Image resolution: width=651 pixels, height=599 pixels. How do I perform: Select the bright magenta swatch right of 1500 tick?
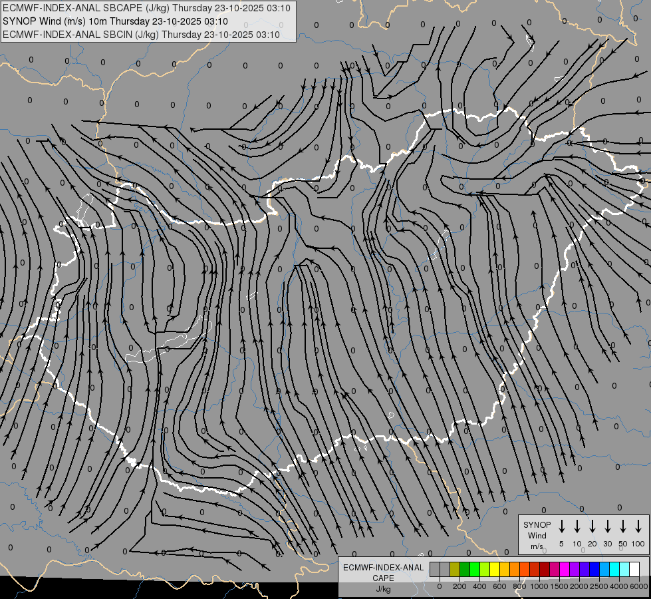pos(565,569)
